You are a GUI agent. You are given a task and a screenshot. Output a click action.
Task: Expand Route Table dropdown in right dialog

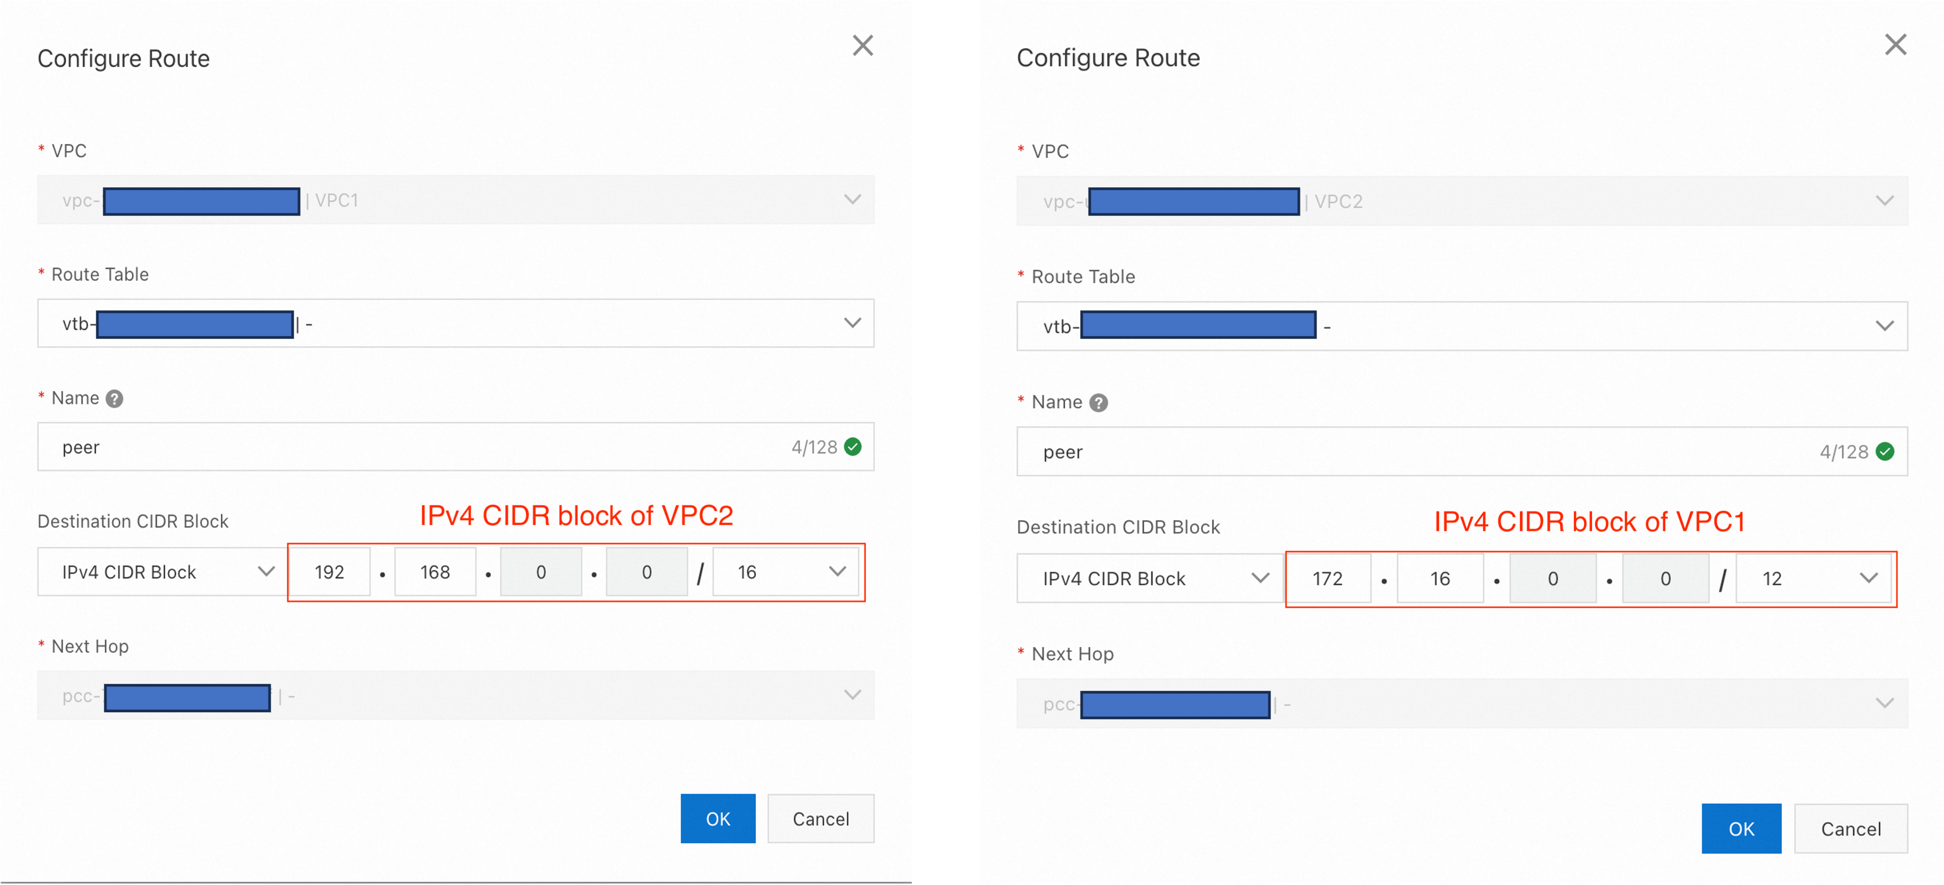[x=1462, y=326]
